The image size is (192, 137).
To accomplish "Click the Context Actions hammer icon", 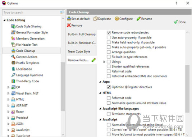I will (13, 57).
